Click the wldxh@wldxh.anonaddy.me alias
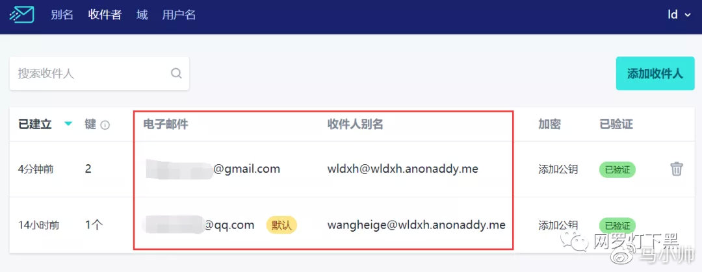 point(402,169)
